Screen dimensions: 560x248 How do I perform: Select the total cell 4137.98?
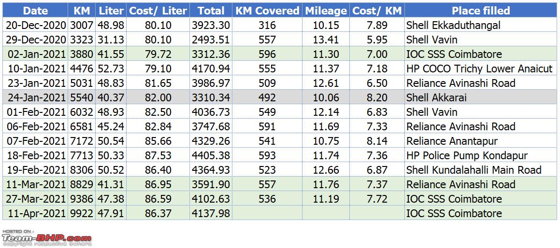[x=211, y=213]
